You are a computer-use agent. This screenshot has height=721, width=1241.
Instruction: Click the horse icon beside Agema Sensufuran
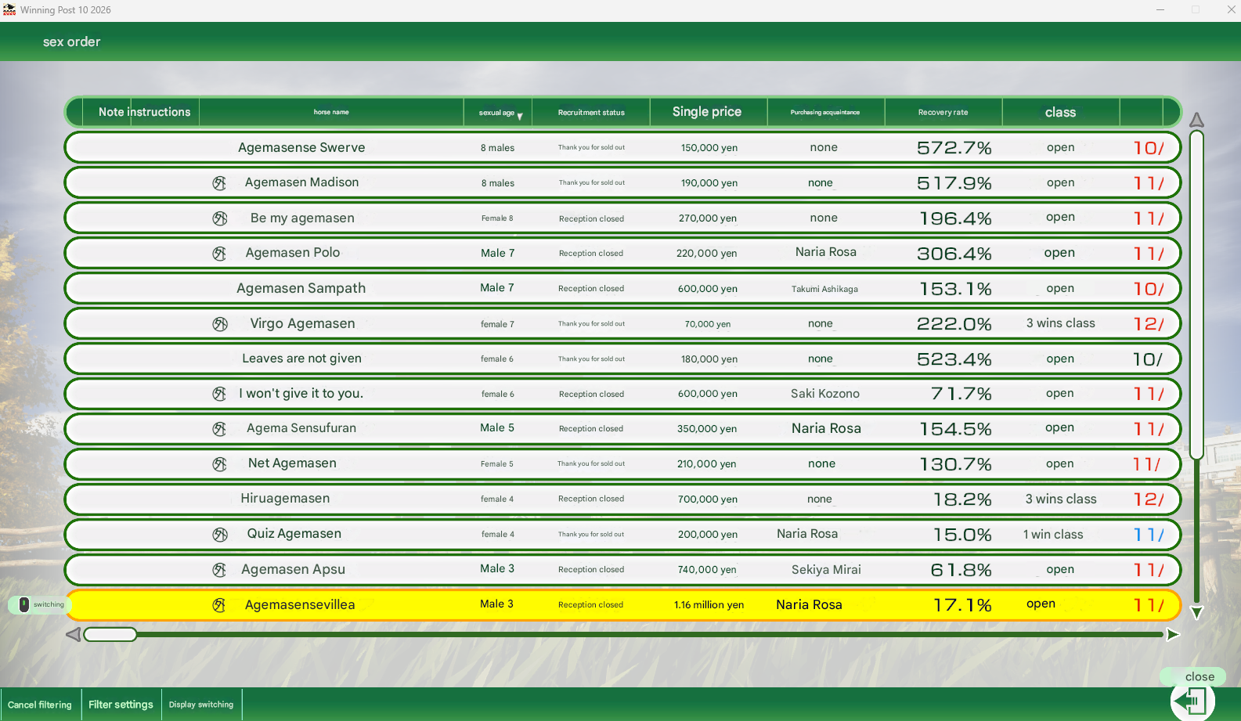coord(219,429)
